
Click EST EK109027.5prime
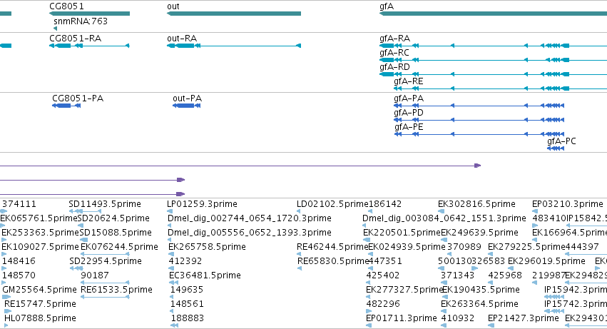(x=40, y=247)
